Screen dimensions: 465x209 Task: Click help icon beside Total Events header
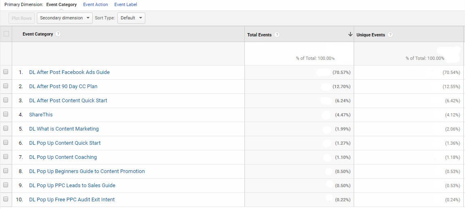277,35
